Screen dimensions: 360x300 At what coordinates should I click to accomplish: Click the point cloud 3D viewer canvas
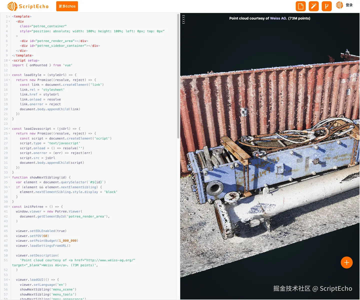tap(270, 156)
